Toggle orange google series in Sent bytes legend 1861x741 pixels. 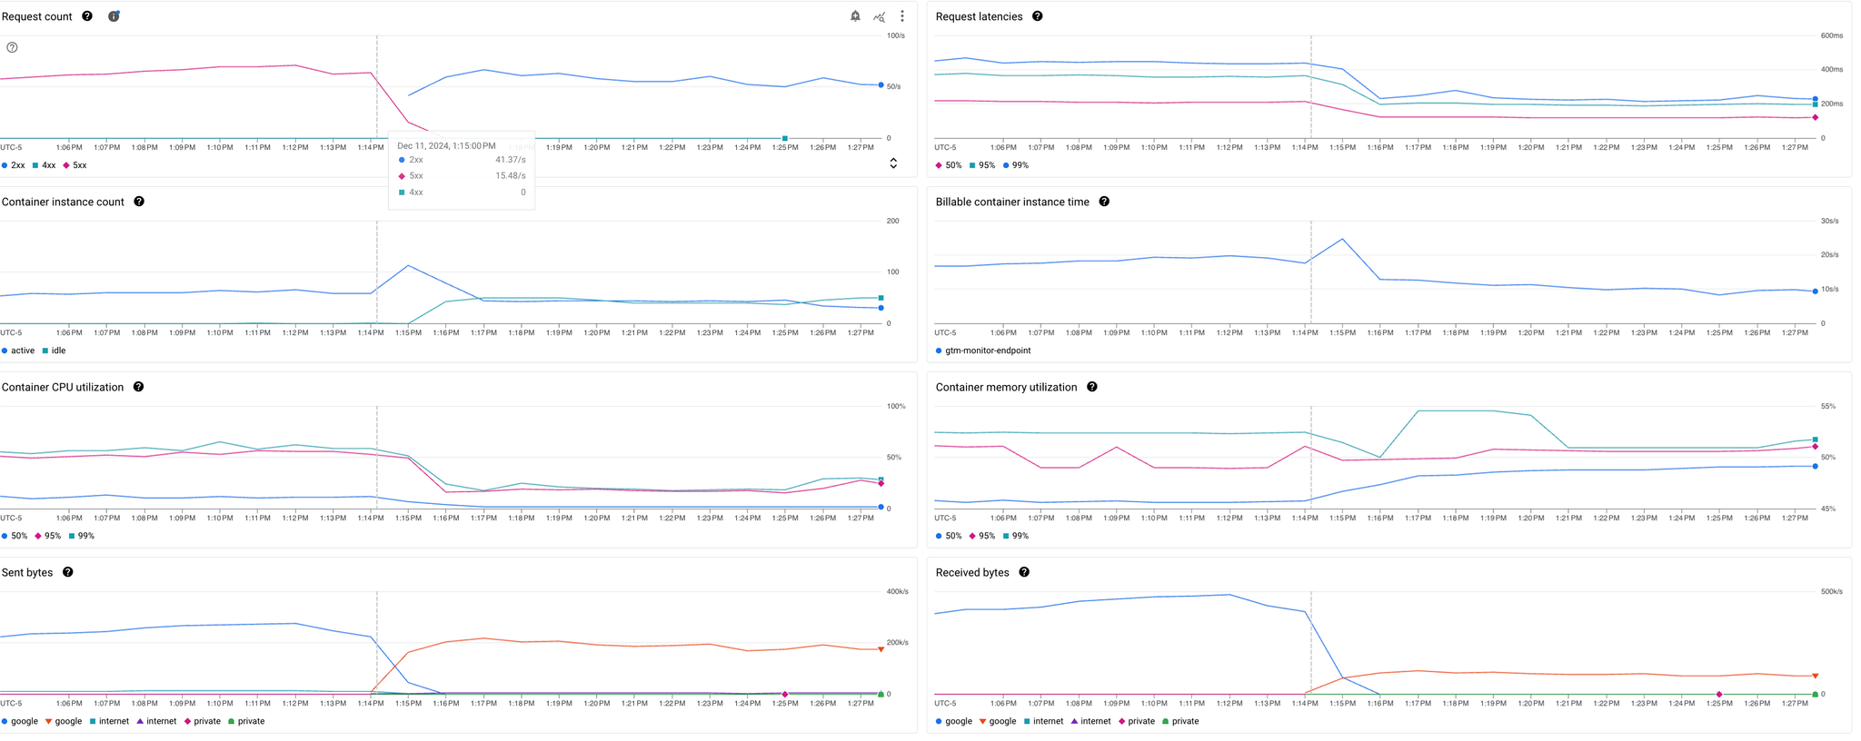point(64,721)
